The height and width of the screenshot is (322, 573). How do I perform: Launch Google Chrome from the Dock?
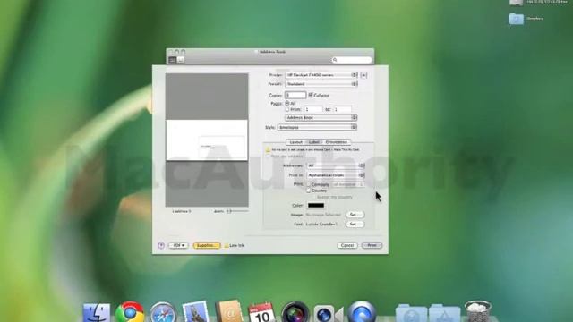[130, 312]
